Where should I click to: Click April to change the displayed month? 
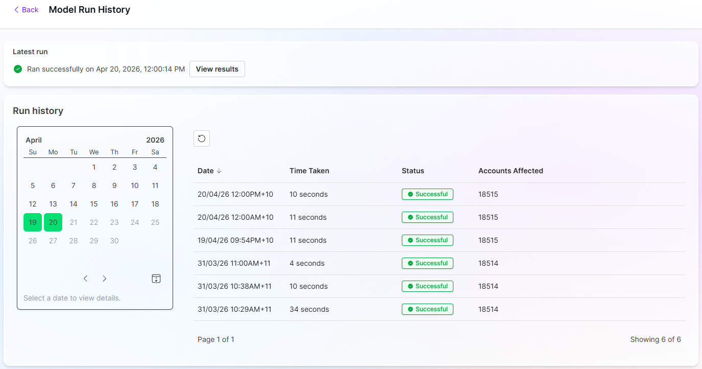[x=33, y=140]
